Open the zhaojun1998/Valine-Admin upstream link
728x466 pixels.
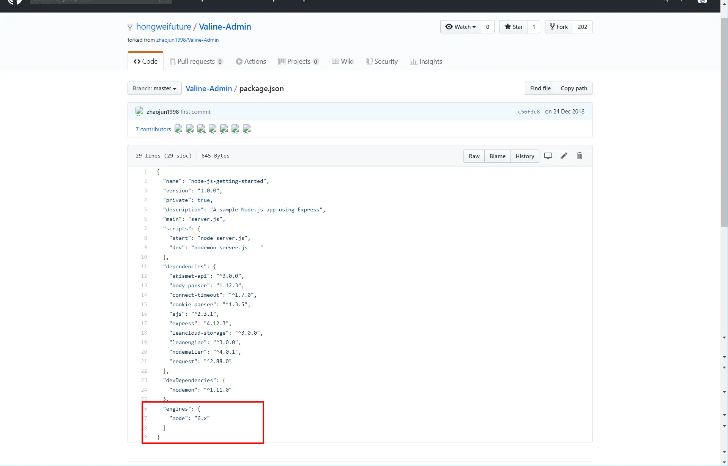click(188, 40)
